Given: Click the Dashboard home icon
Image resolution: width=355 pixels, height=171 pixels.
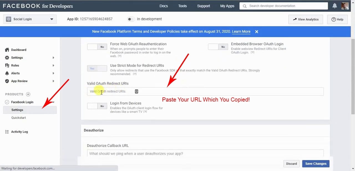Looking at the screenshot, I should click(7, 50).
